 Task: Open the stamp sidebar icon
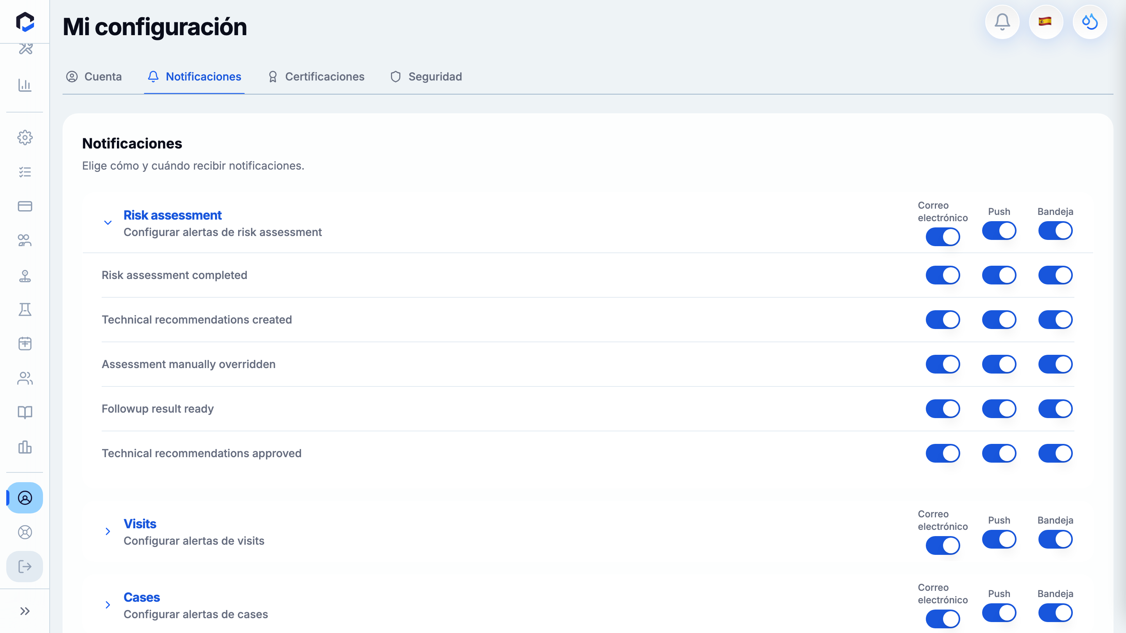(25, 275)
